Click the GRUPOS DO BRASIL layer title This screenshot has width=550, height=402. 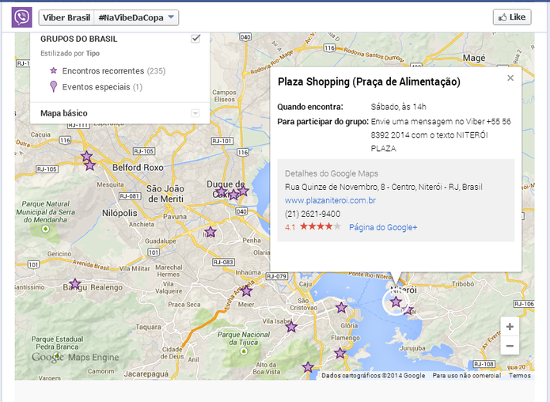point(79,39)
